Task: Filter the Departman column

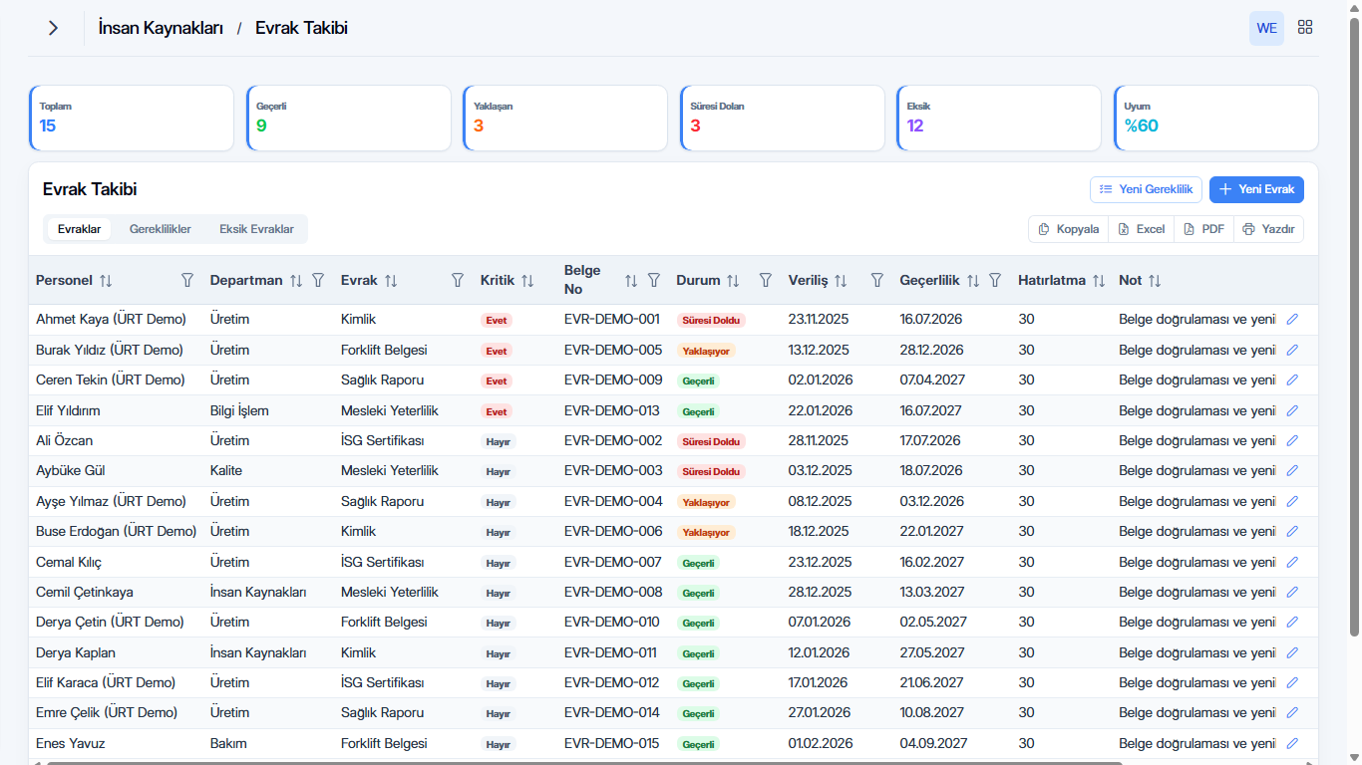Action: (318, 281)
